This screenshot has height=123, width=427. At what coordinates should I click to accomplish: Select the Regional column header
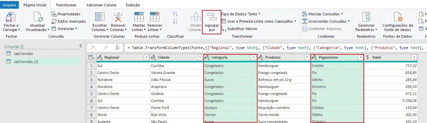pos(123,57)
